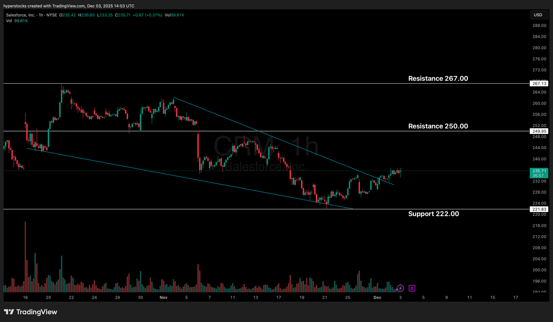This screenshot has height=322, width=553.
Task: Click the 228.00 price axis label
Action: pos(540,192)
